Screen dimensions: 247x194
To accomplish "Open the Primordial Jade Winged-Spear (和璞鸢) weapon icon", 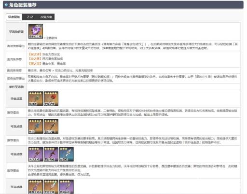I will click(36, 98).
